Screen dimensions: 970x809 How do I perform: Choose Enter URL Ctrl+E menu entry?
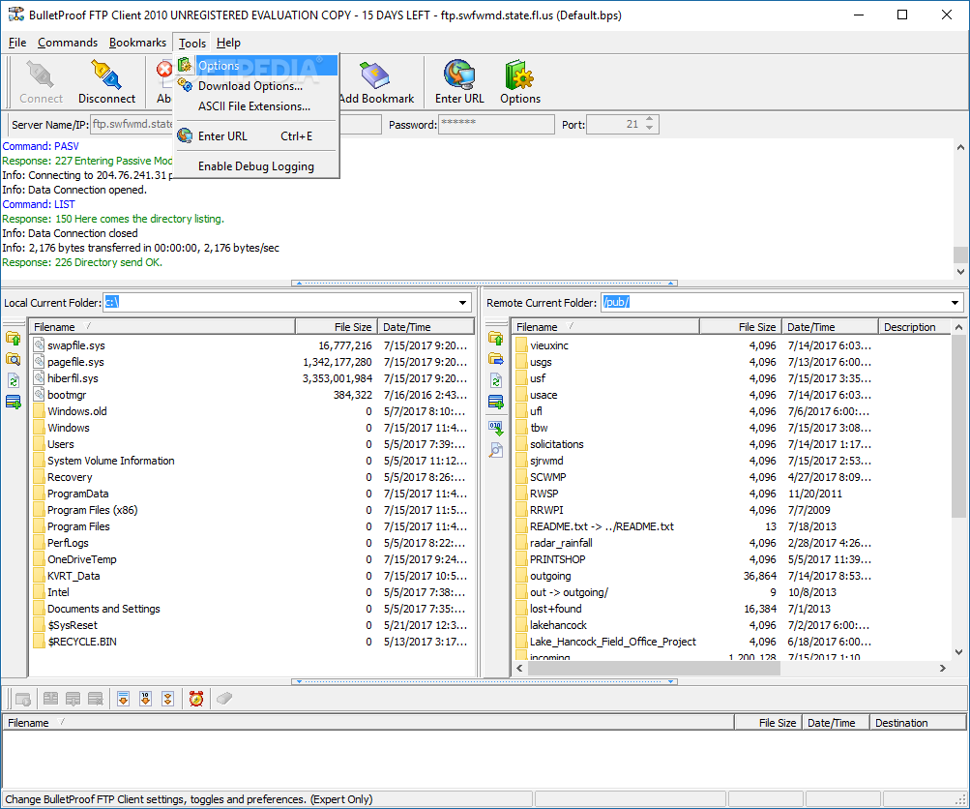[x=256, y=136]
